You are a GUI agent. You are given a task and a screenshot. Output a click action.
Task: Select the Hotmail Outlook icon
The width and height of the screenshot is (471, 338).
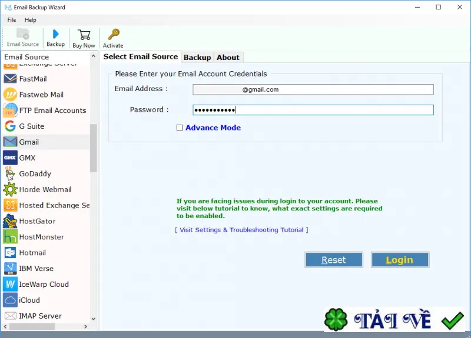(10, 253)
